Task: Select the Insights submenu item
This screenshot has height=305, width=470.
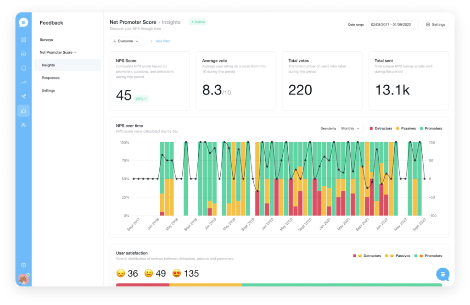Action: click(67, 65)
